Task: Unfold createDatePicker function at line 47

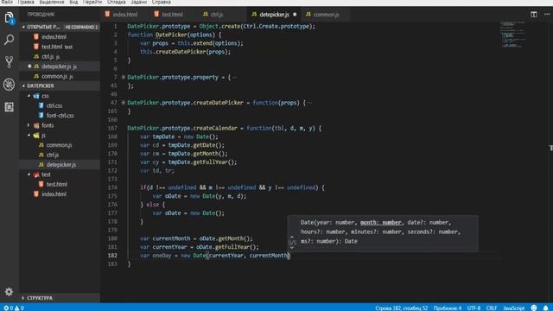Action: pos(123,103)
